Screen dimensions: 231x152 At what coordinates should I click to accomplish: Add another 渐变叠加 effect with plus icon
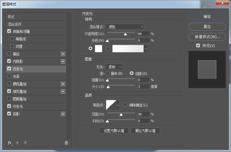[63, 91]
